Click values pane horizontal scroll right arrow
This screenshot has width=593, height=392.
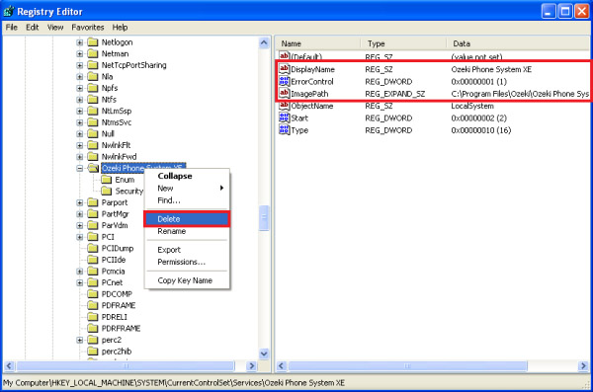click(x=583, y=365)
